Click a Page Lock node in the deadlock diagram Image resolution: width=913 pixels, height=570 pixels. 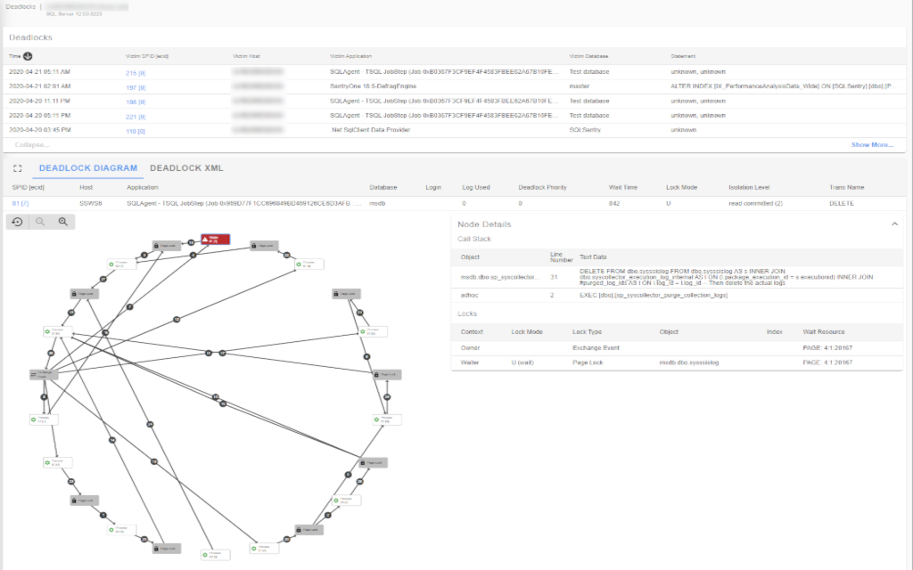click(x=169, y=246)
